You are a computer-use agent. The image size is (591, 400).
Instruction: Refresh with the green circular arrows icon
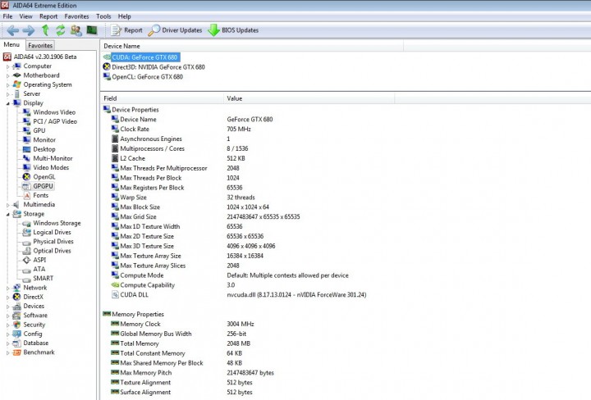click(x=60, y=30)
